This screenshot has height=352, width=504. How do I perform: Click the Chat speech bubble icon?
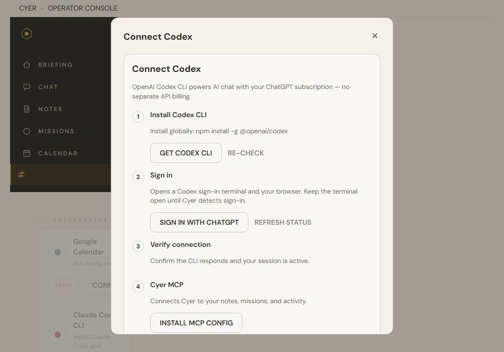[x=27, y=87]
